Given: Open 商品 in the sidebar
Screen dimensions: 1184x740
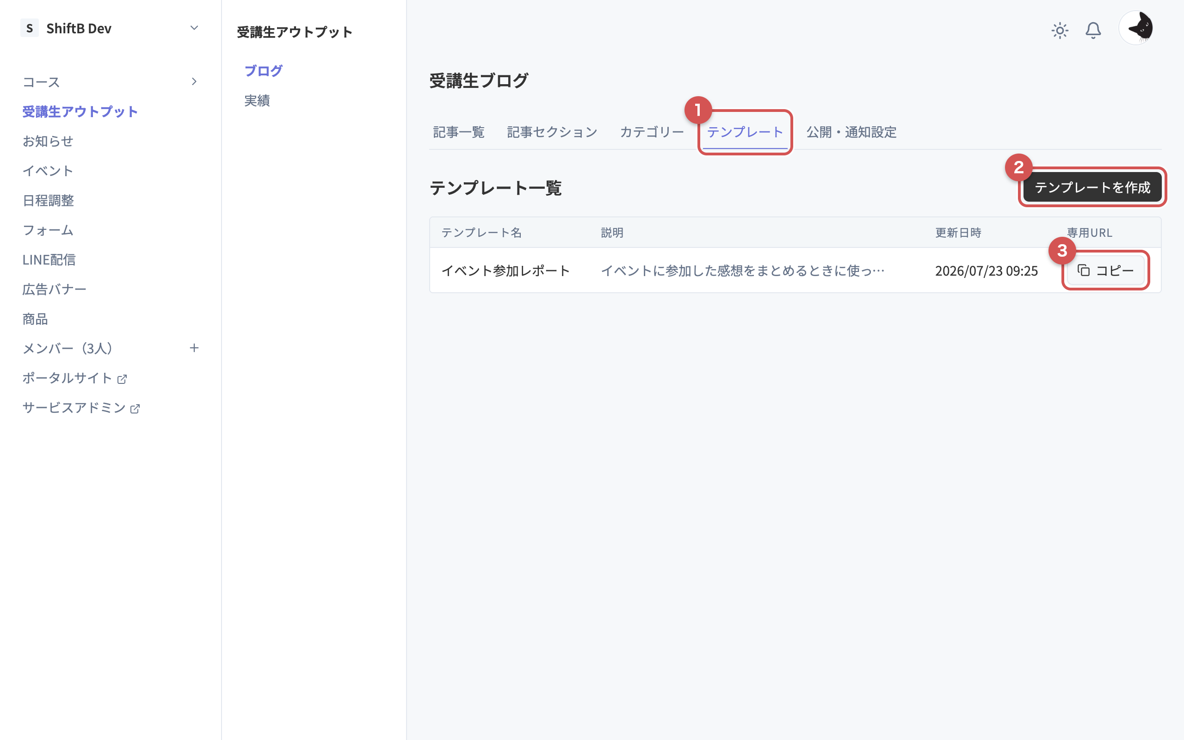Looking at the screenshot, I should coord(35,319).
